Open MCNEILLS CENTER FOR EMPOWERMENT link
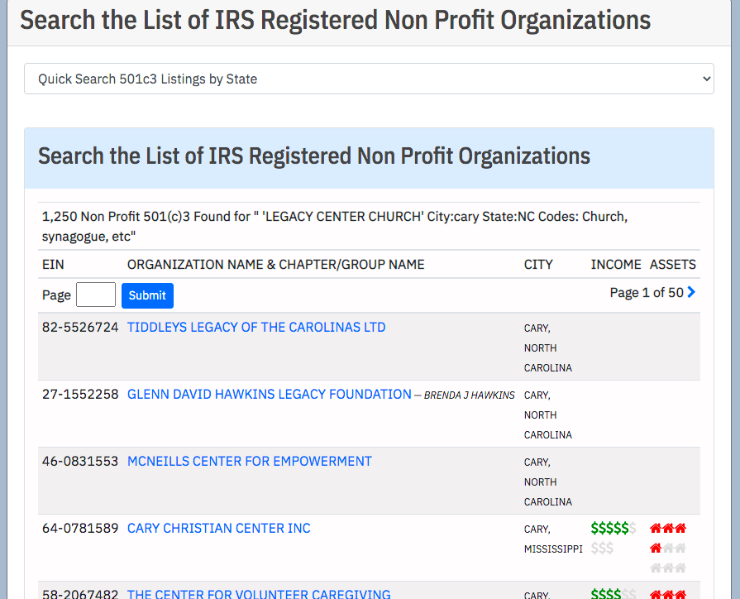 (250, 462)
